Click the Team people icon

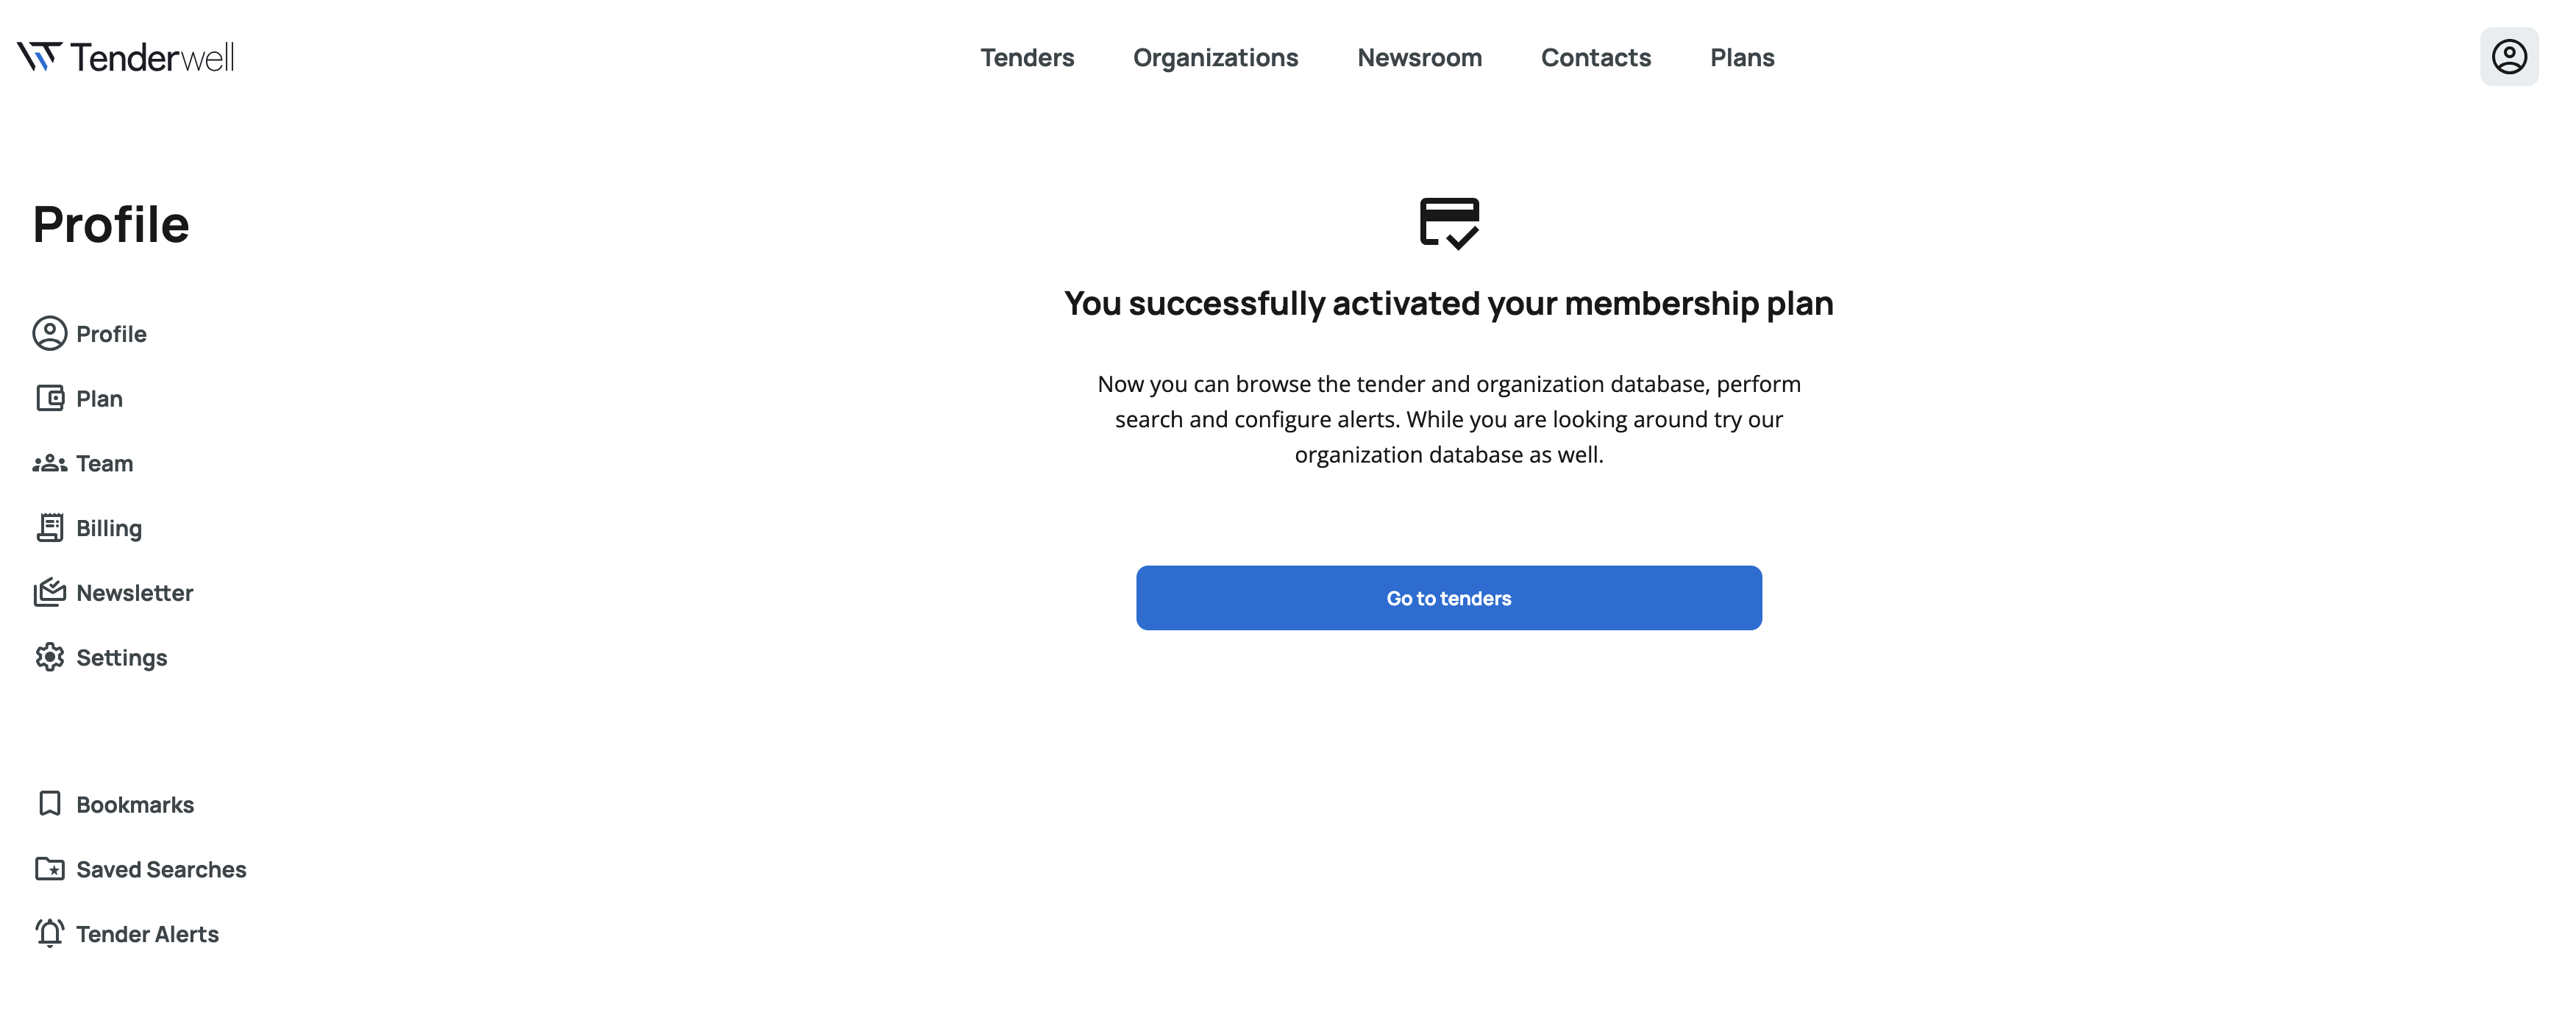49,464
